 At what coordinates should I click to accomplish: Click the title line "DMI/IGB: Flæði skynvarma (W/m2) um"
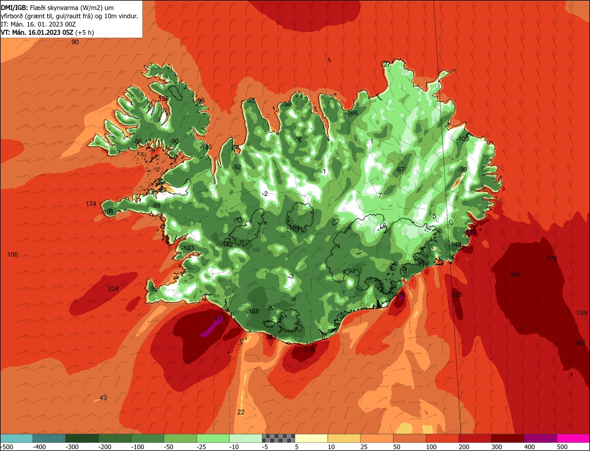tap(57, 8)
